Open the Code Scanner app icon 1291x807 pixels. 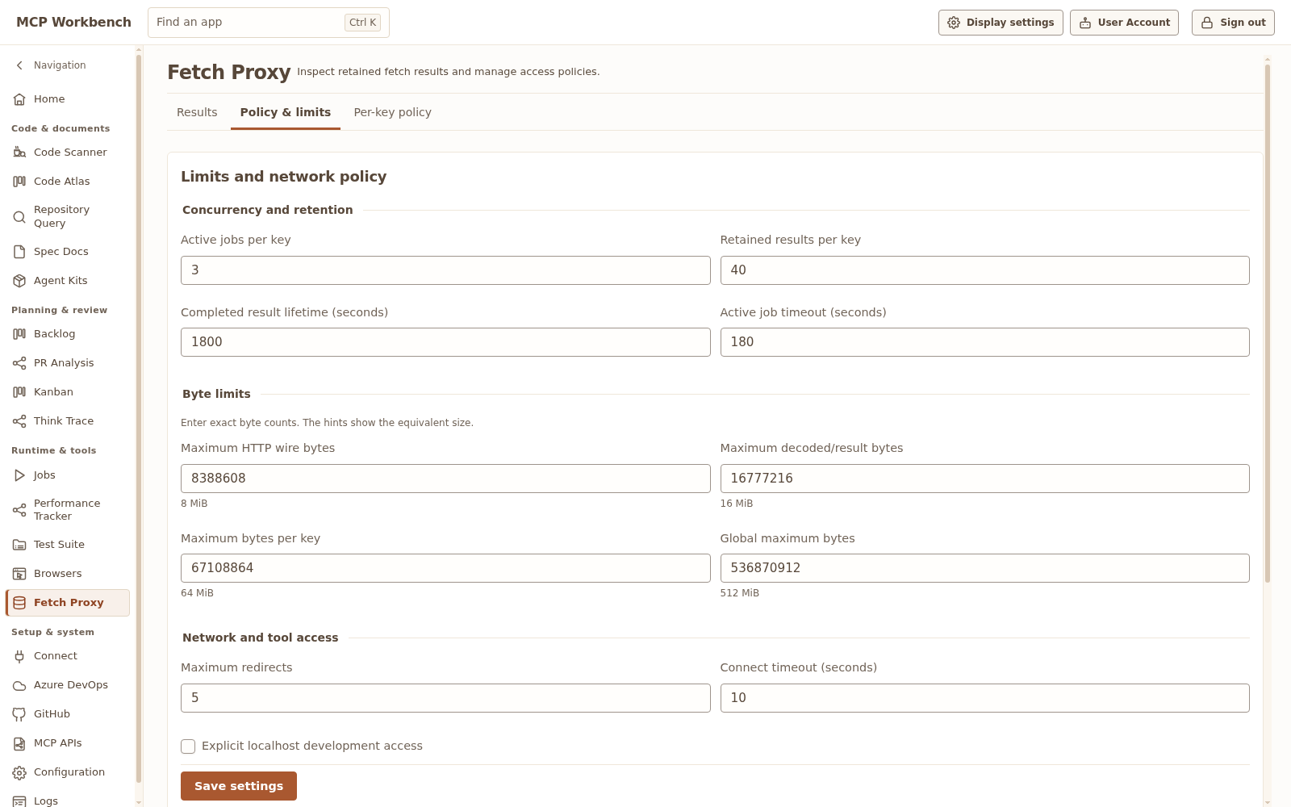coord(19,153)
